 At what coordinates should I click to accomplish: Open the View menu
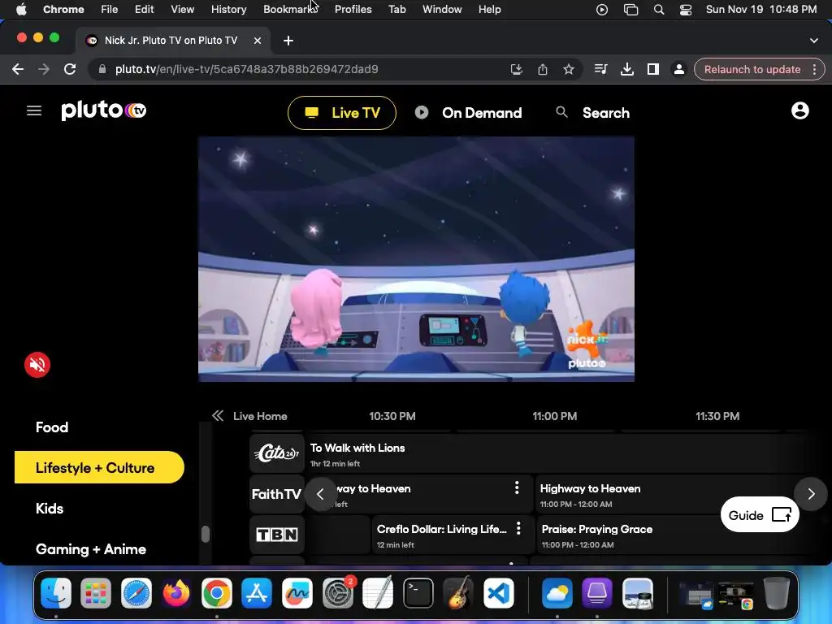pyautogui.click(x=182, y=9)
